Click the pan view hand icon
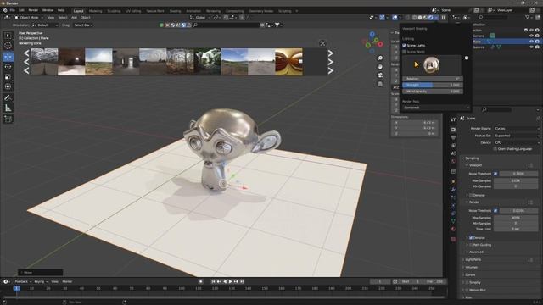 tap(380, 66)
